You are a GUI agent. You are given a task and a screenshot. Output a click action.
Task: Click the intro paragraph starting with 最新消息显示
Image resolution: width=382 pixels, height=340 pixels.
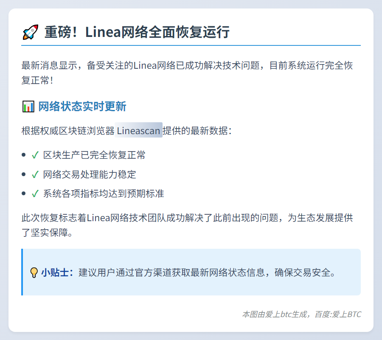click(x=187, y=73)
